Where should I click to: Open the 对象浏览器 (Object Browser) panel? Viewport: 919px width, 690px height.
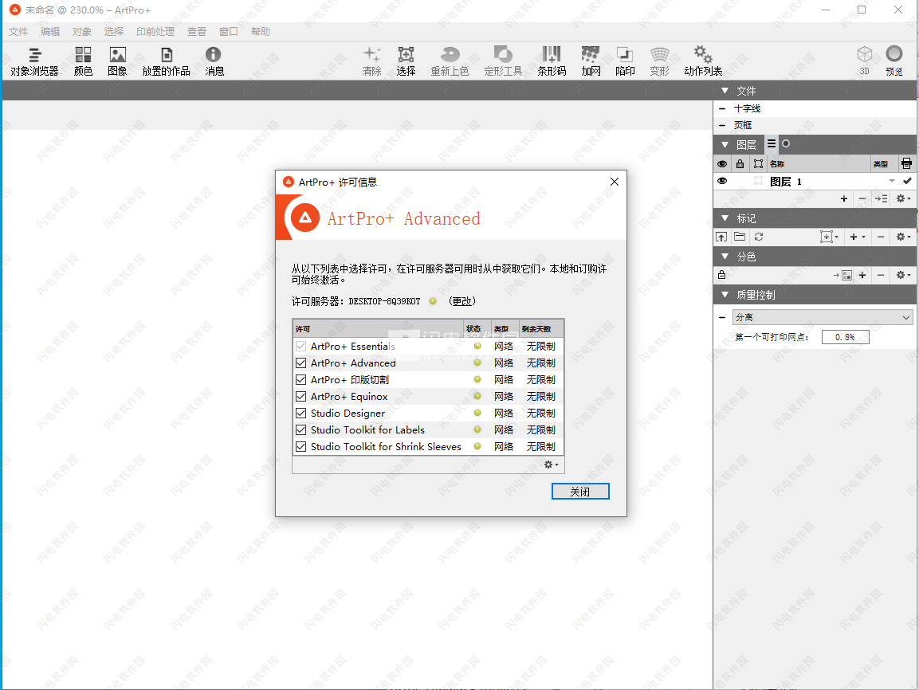click(x=33, y=60)
